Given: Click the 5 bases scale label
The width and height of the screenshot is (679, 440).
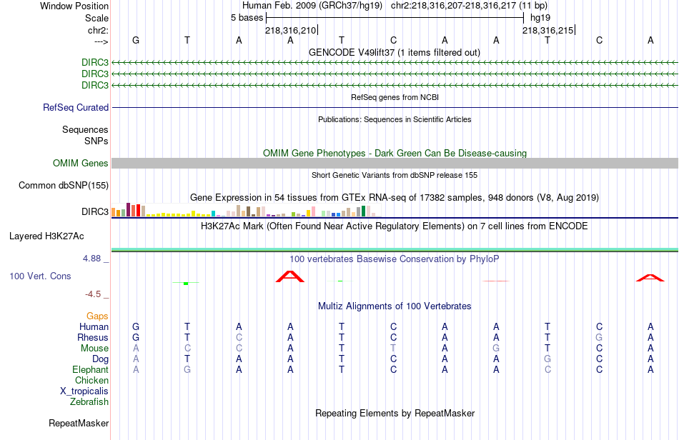Looking at the screenshot, I should 247,18.
